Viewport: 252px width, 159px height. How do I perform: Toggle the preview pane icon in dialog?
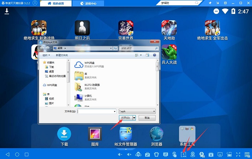(147, 55)
